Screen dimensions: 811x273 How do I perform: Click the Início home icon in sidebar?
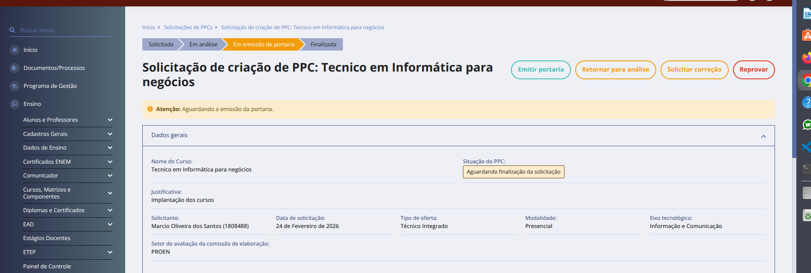(x=15, y=50)
